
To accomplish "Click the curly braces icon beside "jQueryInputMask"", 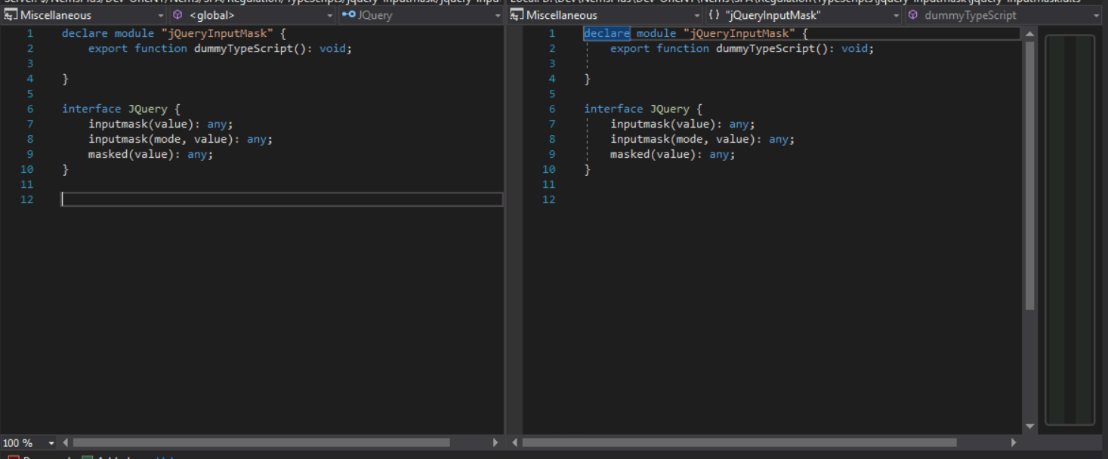I will coord(714,15).
